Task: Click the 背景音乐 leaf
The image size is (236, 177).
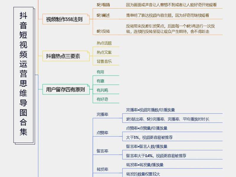Action: [104, 61]
